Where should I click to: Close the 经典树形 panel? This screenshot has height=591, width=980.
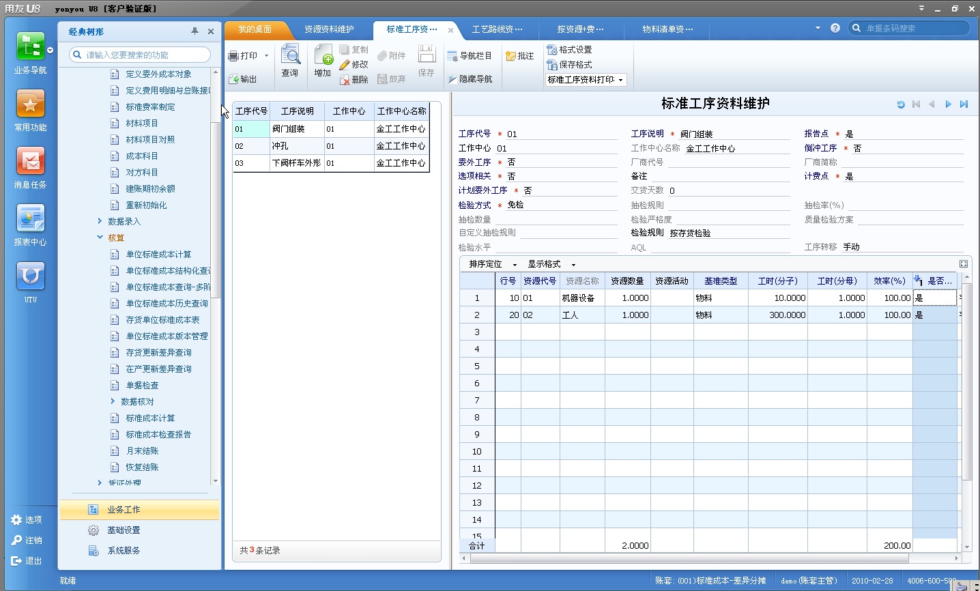(211, 31)
